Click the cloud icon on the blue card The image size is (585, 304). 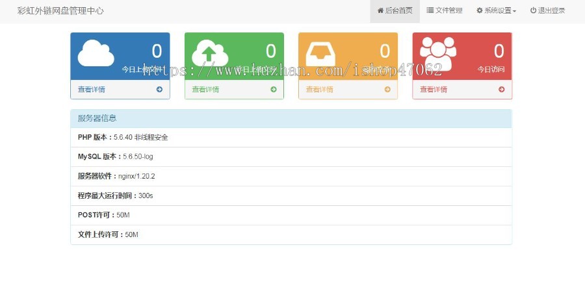96,53
